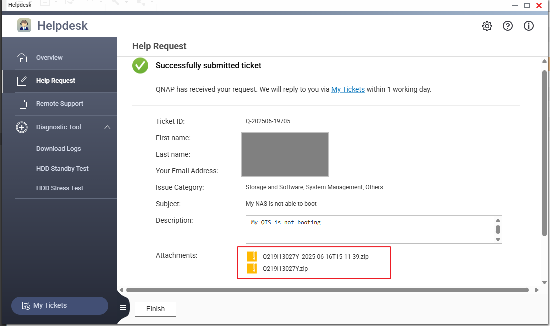The width and height of the screenshot is (550, 326).
Task: Select Help Request in sidebar
Action: (x=56, y=81)
